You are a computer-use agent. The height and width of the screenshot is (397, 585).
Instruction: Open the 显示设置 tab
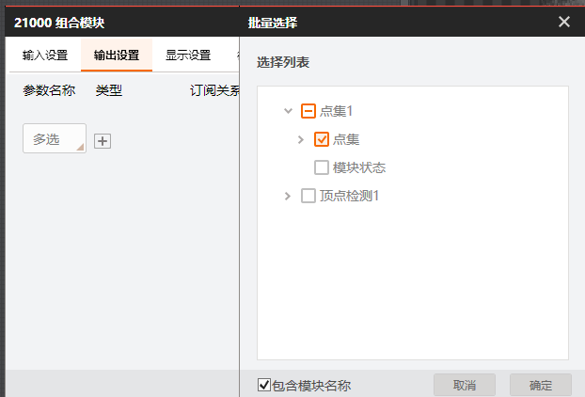coord(188,55)
